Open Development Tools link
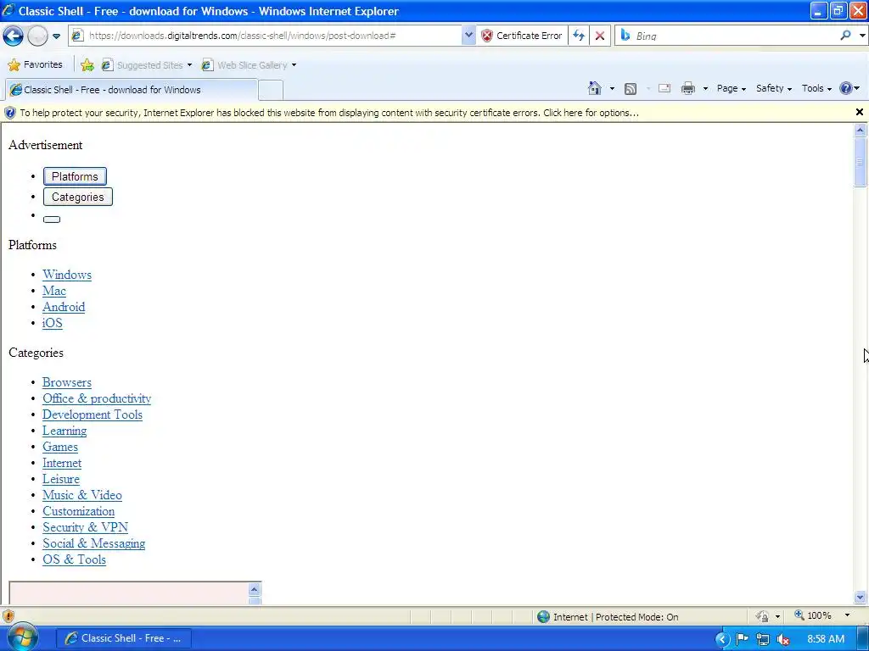The width and height of the screenshot is (869, 651). tap(93, 415)
